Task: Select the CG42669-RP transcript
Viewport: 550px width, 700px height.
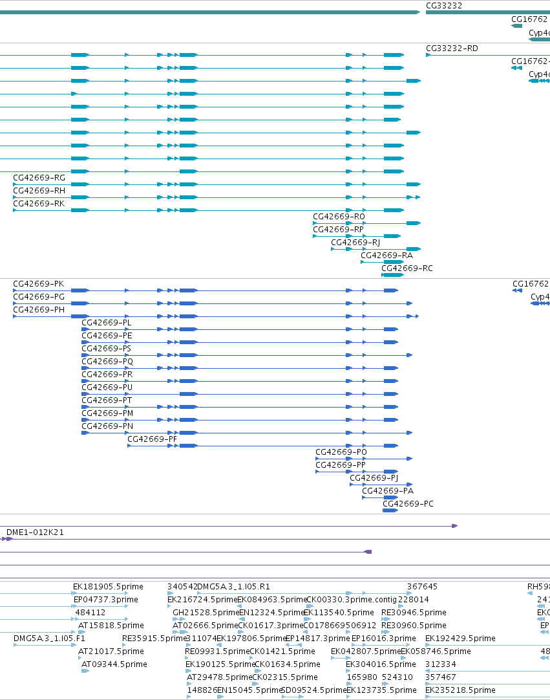Action: click(338, 230)
